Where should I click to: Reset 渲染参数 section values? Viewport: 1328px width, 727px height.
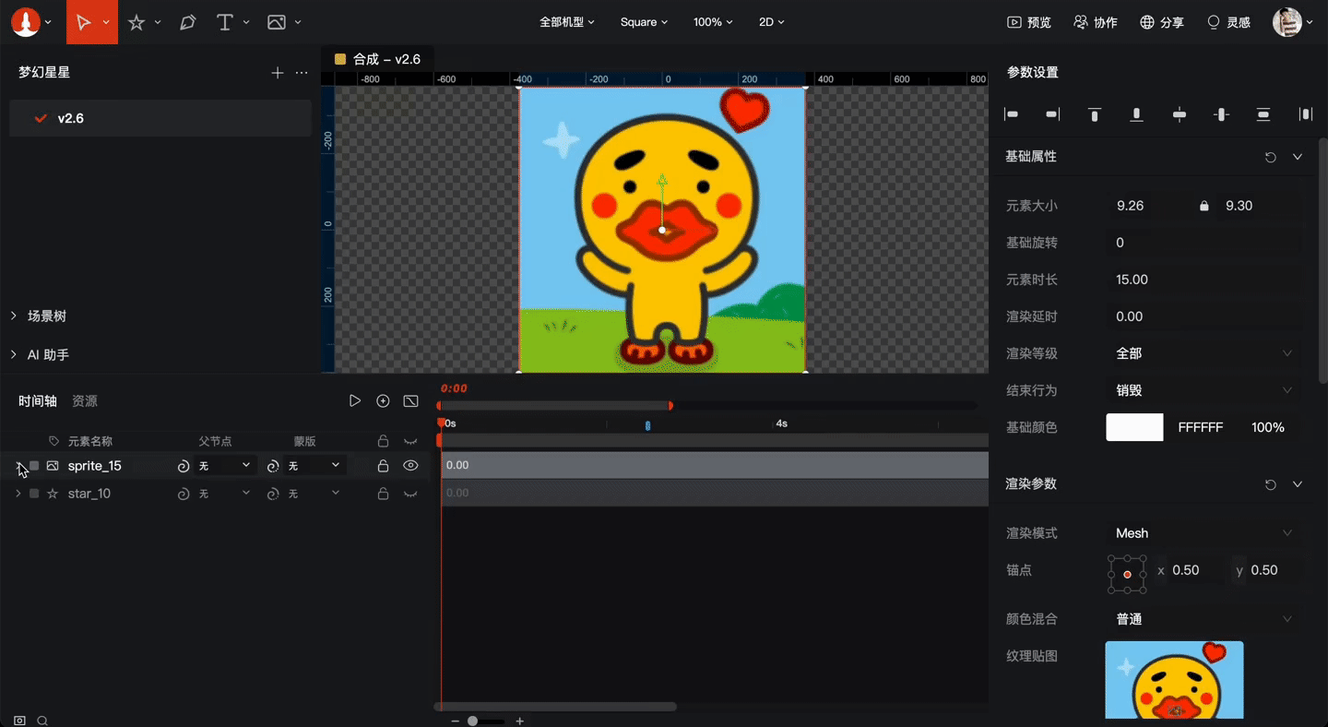tap(1271, 484)
